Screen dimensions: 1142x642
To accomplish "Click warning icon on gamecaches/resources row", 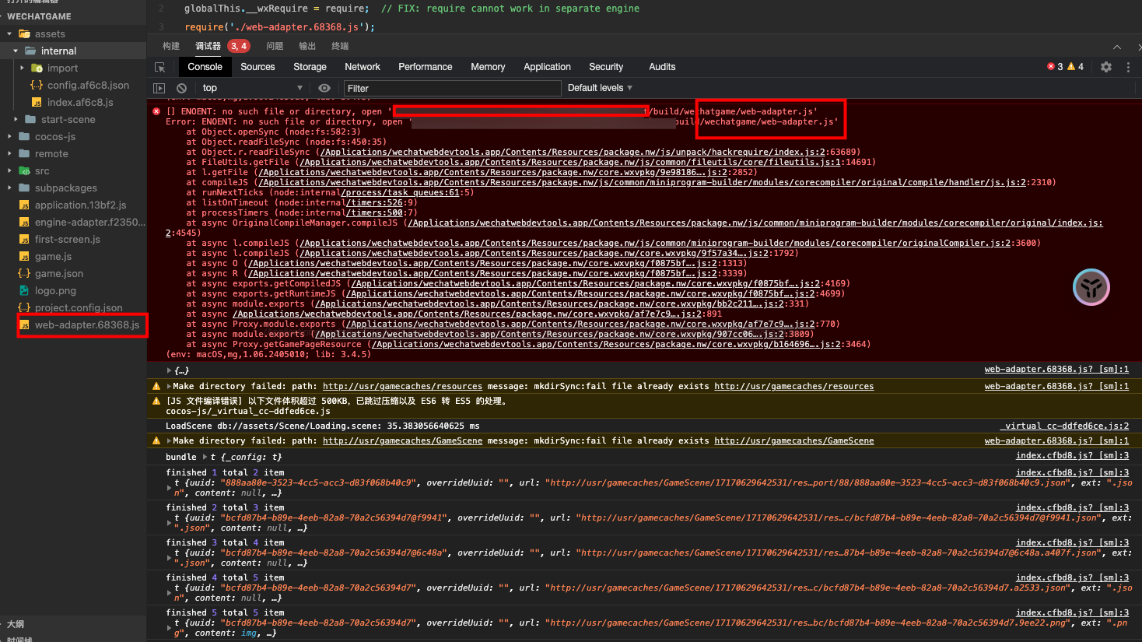I will pyautogui.click(x=156, y=386).
